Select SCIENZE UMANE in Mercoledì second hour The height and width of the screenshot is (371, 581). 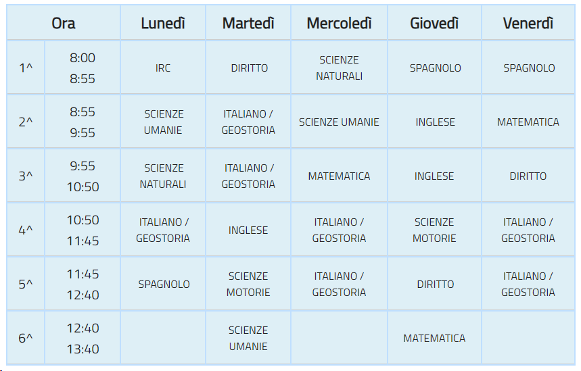click(339, 122)
